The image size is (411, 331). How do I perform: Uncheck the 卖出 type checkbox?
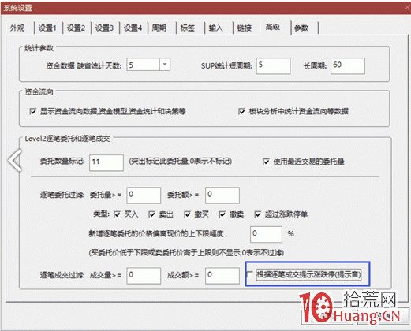click(151, 214)
